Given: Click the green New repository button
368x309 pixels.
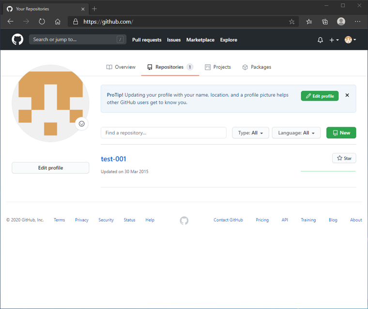Looking at the screenshot, I should pos(341,133).
